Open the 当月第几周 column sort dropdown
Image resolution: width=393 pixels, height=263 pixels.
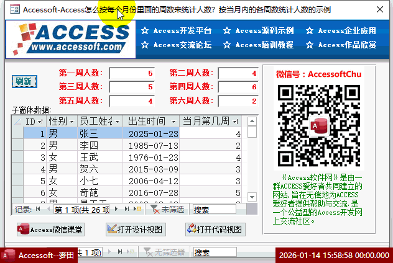(237, 121)
